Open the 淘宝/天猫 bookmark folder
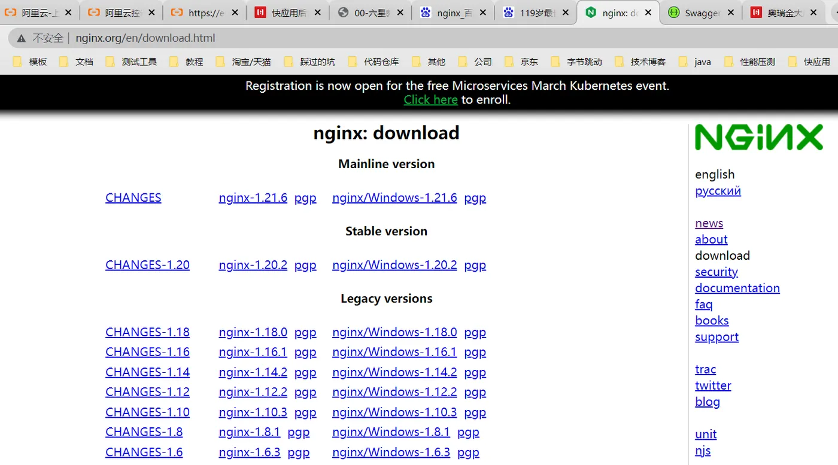Image resolution: width=838 pixels, height=465 pixels. pos(243,62)
